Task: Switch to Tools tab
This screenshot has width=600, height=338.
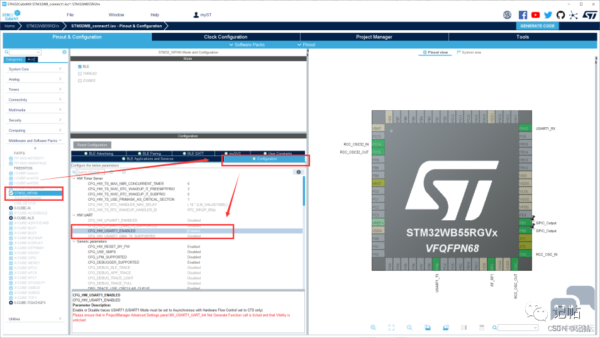Action: [x=523, y=37]
